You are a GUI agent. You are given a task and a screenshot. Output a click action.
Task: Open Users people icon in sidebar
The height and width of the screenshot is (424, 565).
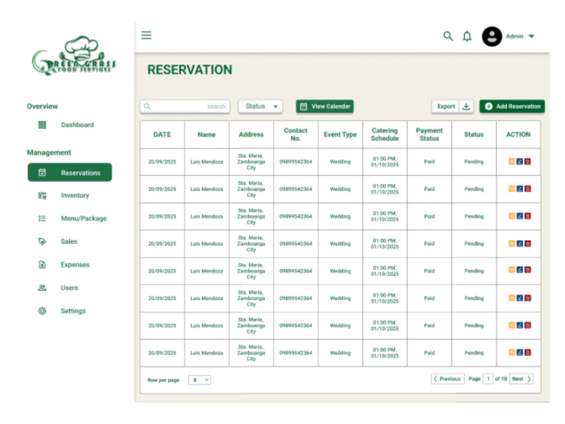coord(42,288)
